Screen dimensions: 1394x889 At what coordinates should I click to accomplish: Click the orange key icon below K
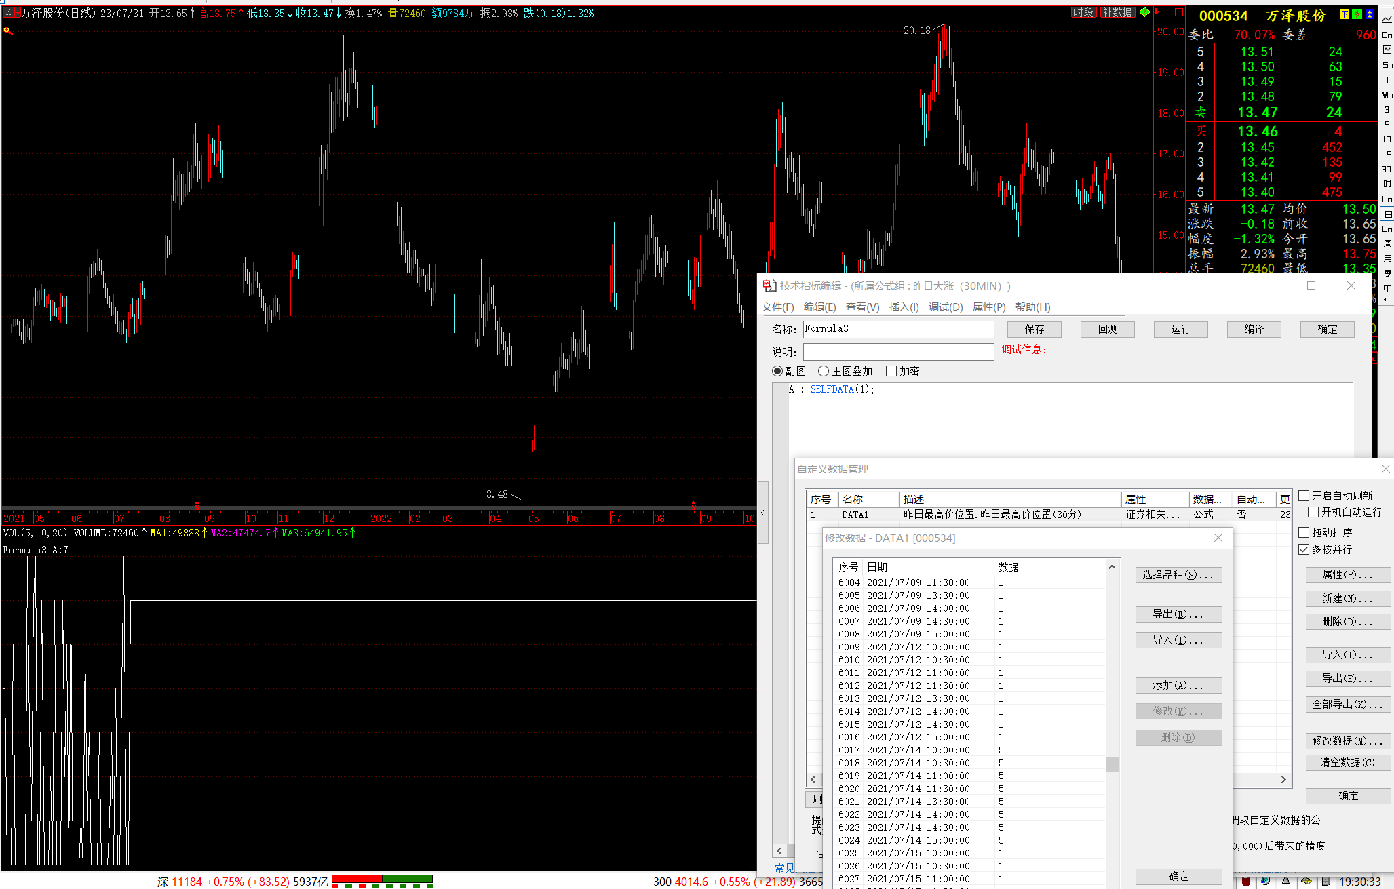pos(8,31)
